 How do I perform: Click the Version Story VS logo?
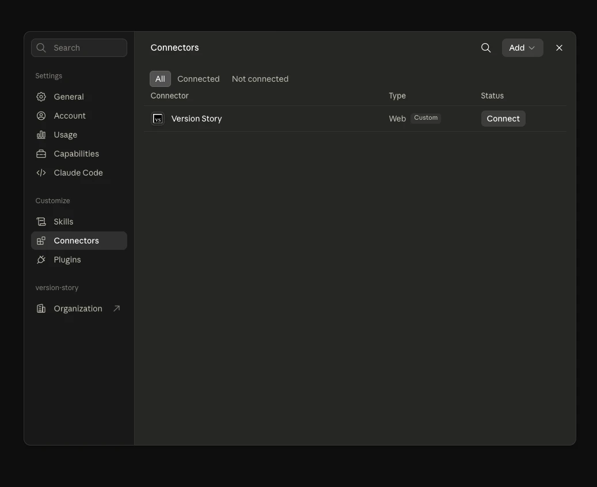click(158, 119)
